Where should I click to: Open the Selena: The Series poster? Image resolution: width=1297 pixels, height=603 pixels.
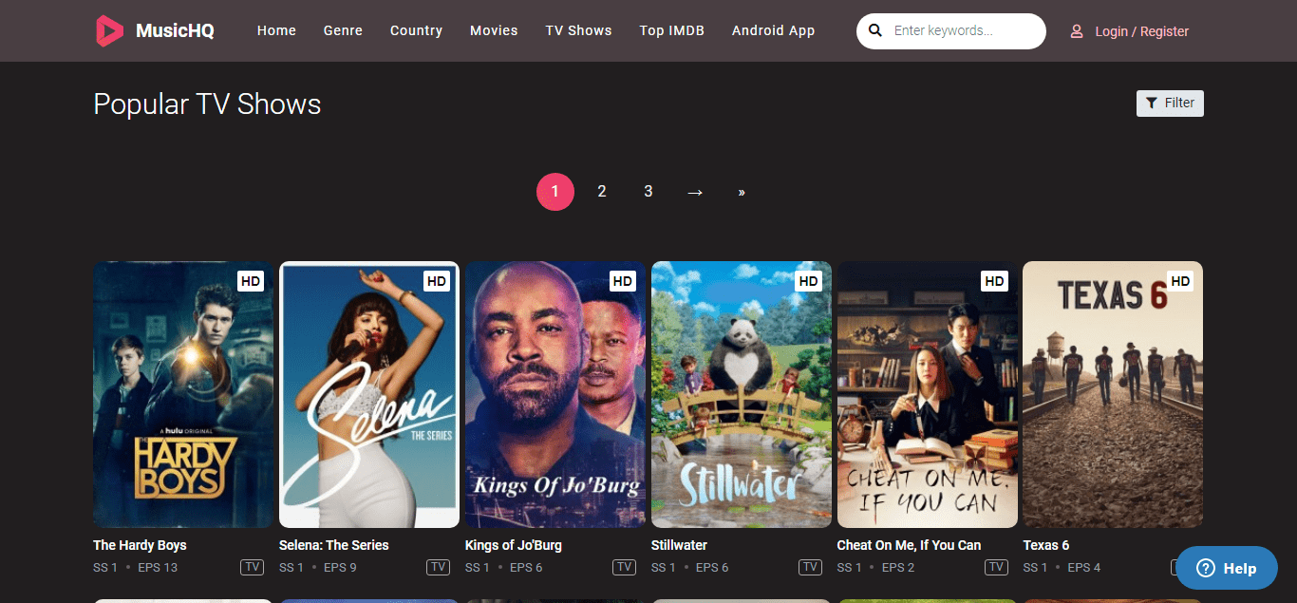[x=369, y=394]
